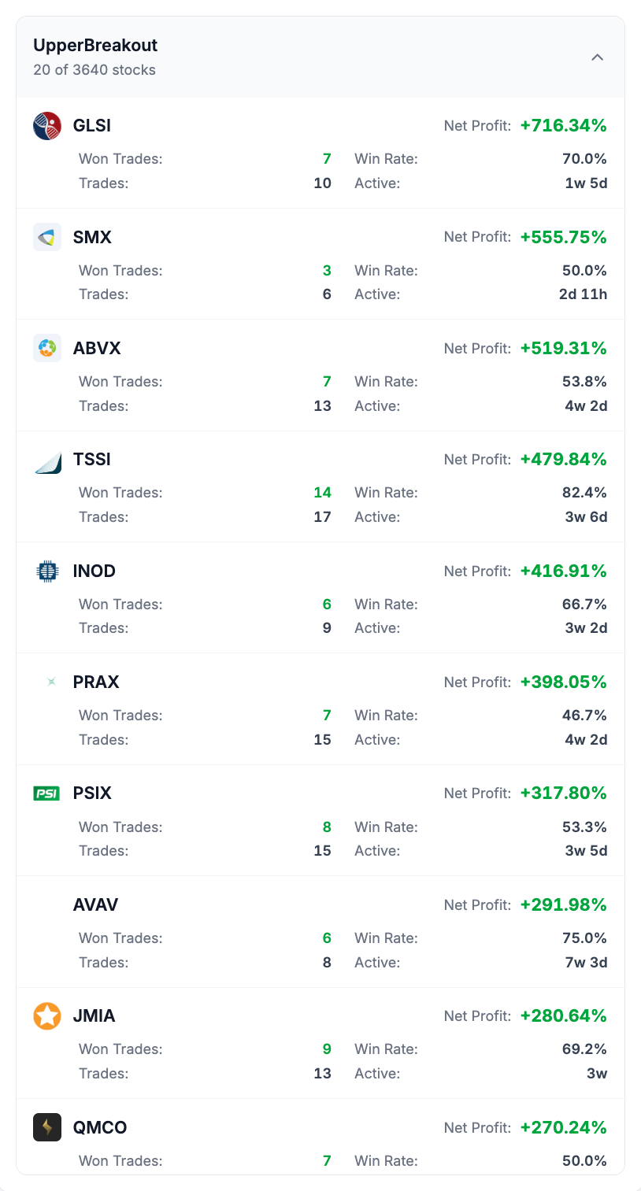This screenshot has height=1191, width=641.
Task: Click the +280.64% net profit for JMIA
Action: coord(564,1015)
